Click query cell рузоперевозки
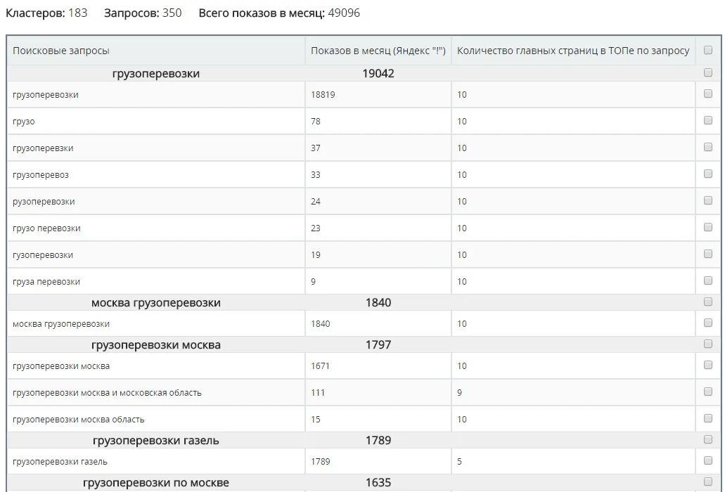This screenshot has width=725, height=492. pos(44,202)
